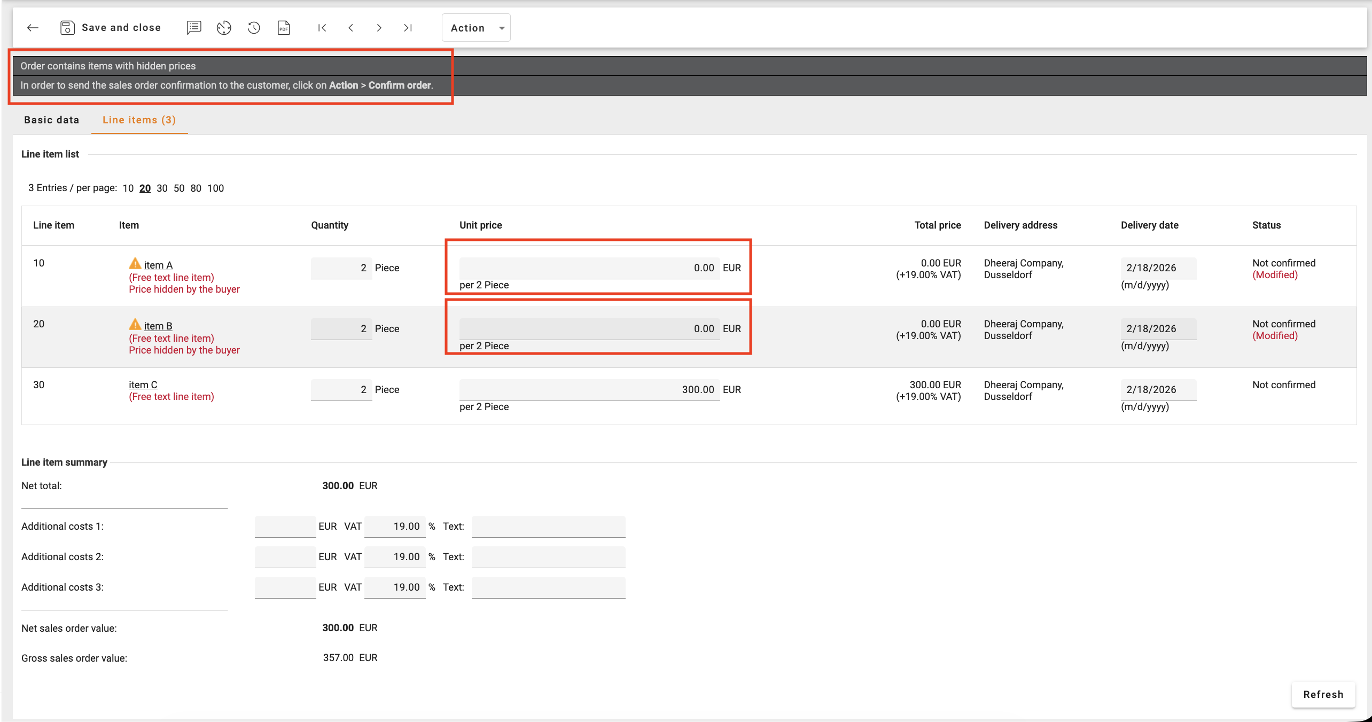Click the Save and close disk icon

67,28
